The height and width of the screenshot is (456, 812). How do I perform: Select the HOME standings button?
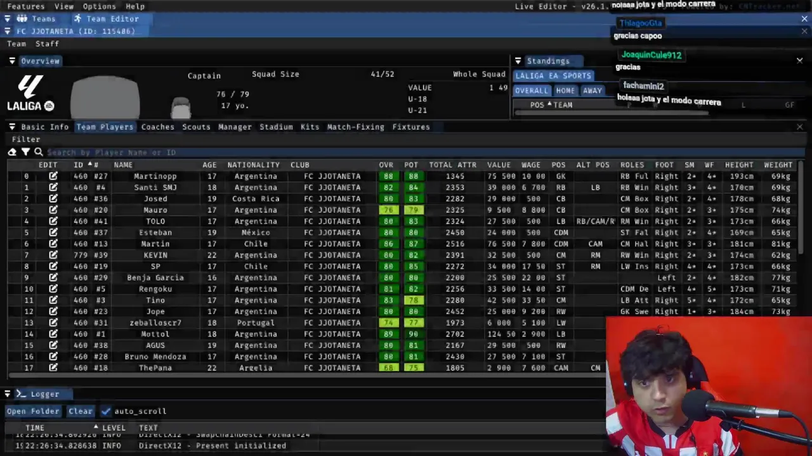point(565,91)
